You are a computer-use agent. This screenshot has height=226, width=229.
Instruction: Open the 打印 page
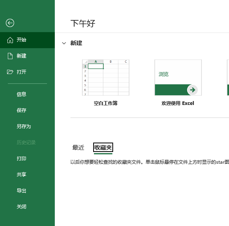point(22,159)
